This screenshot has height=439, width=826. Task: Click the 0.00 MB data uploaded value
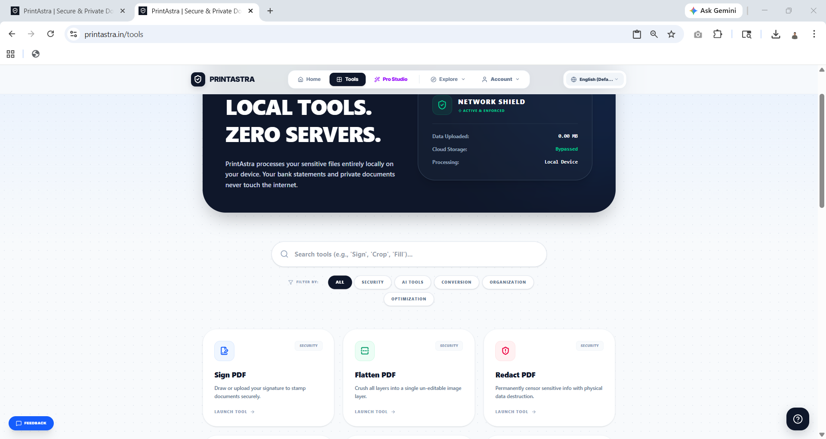pyautogui.click(x=568, y=136)
